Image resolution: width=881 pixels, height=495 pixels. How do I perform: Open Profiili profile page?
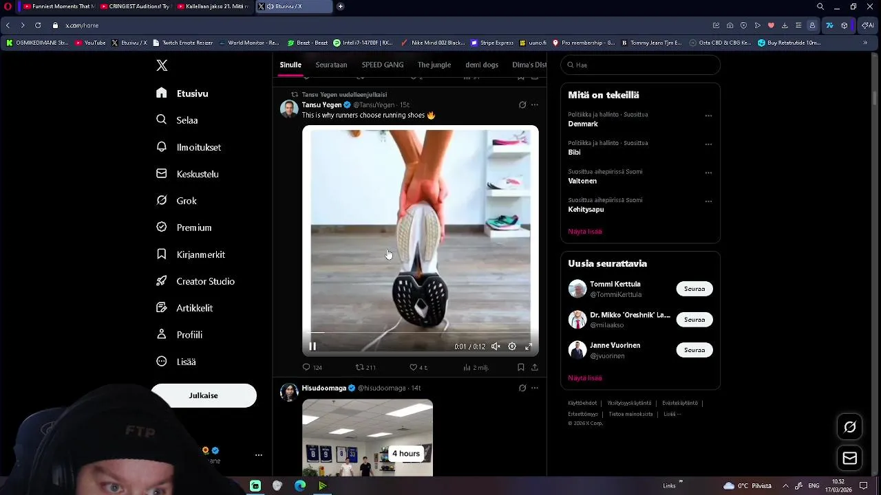pyautogui.click(x=179, y=335)
